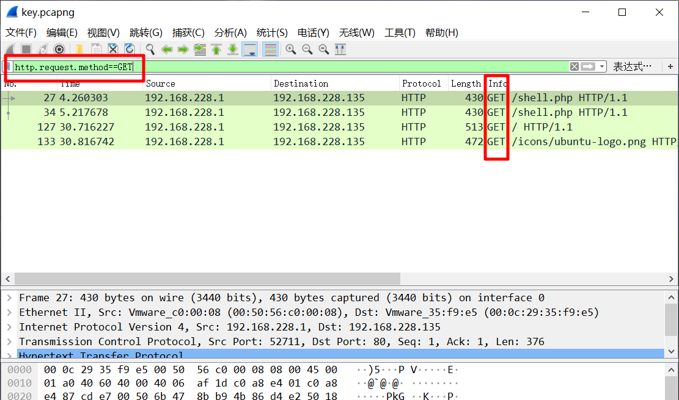Expand the Ethernet II details

coord(9,312)
